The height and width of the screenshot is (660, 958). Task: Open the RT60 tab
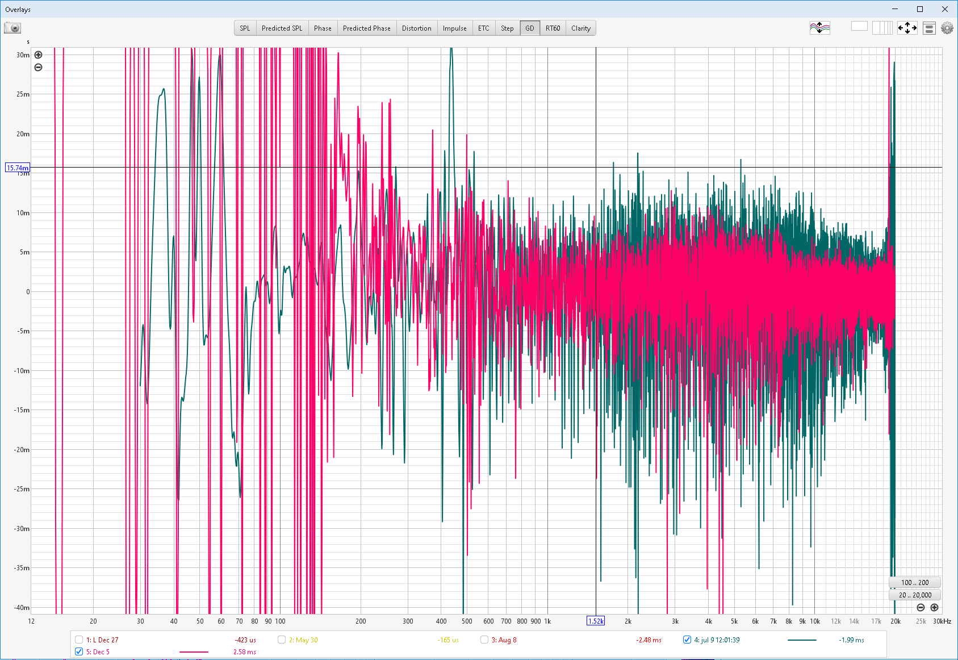tap(553, 28)
